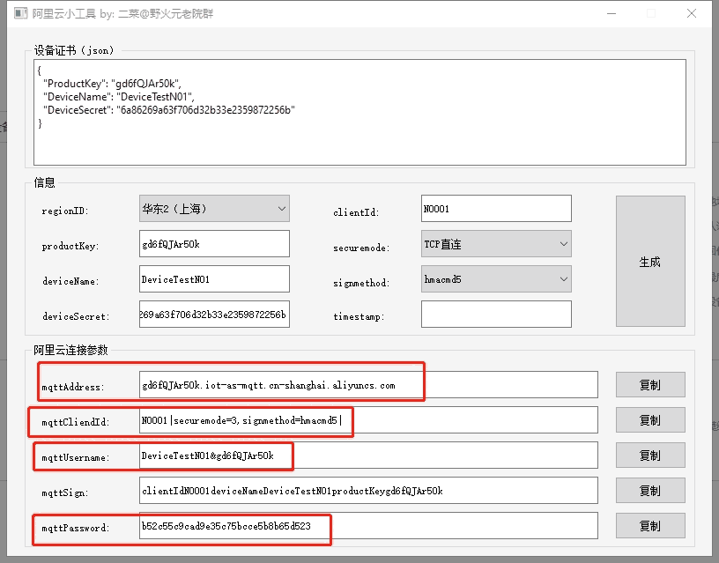
Task: Copy the mqttPassword value
Action: point(649,526)
